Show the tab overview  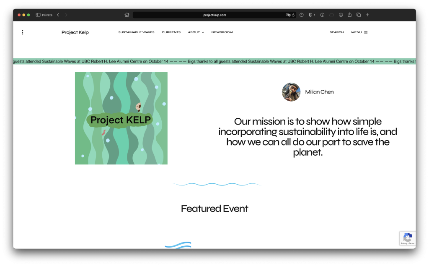pos(359,15)
